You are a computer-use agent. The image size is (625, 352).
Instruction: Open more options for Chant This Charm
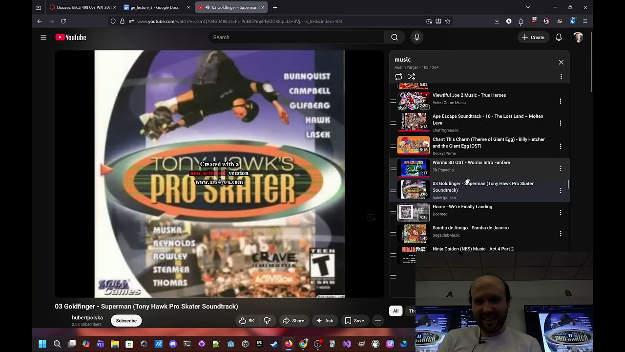pyautogui.click(x=561, y=146)
